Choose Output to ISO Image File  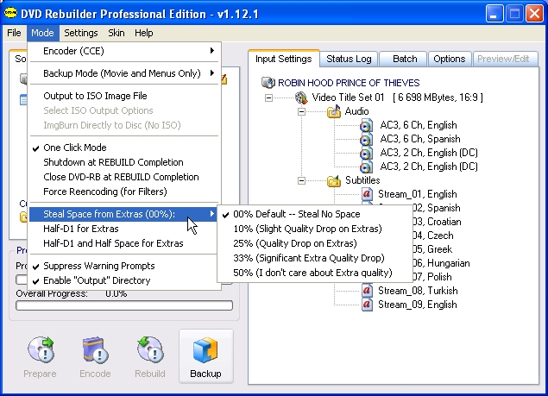124,96
